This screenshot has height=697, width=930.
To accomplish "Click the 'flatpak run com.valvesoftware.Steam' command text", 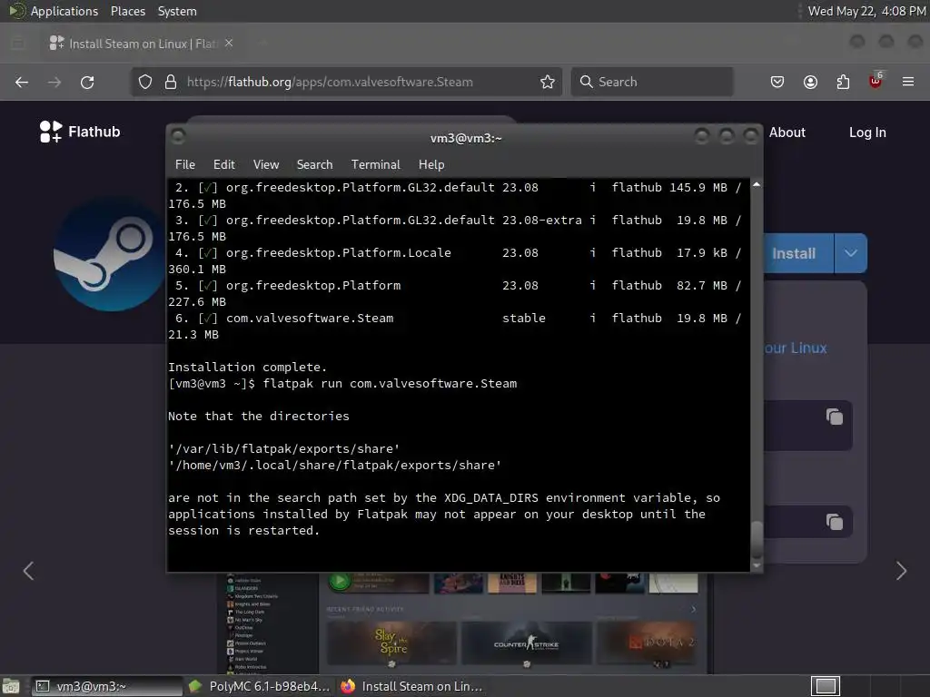I will coord(390,384).
